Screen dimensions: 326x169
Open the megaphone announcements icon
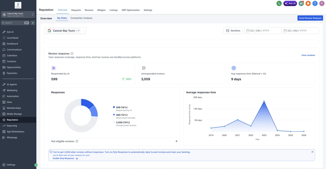[301, 4]
